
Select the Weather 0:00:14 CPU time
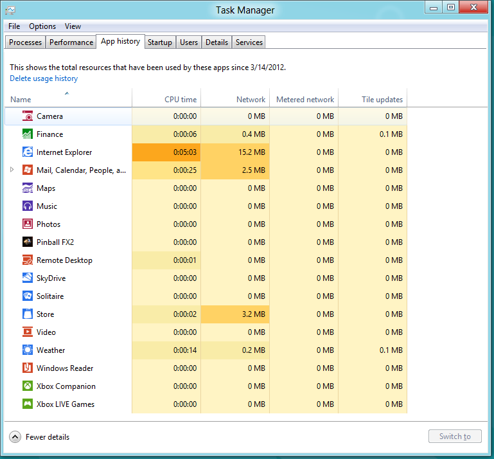tap(166, 350)
